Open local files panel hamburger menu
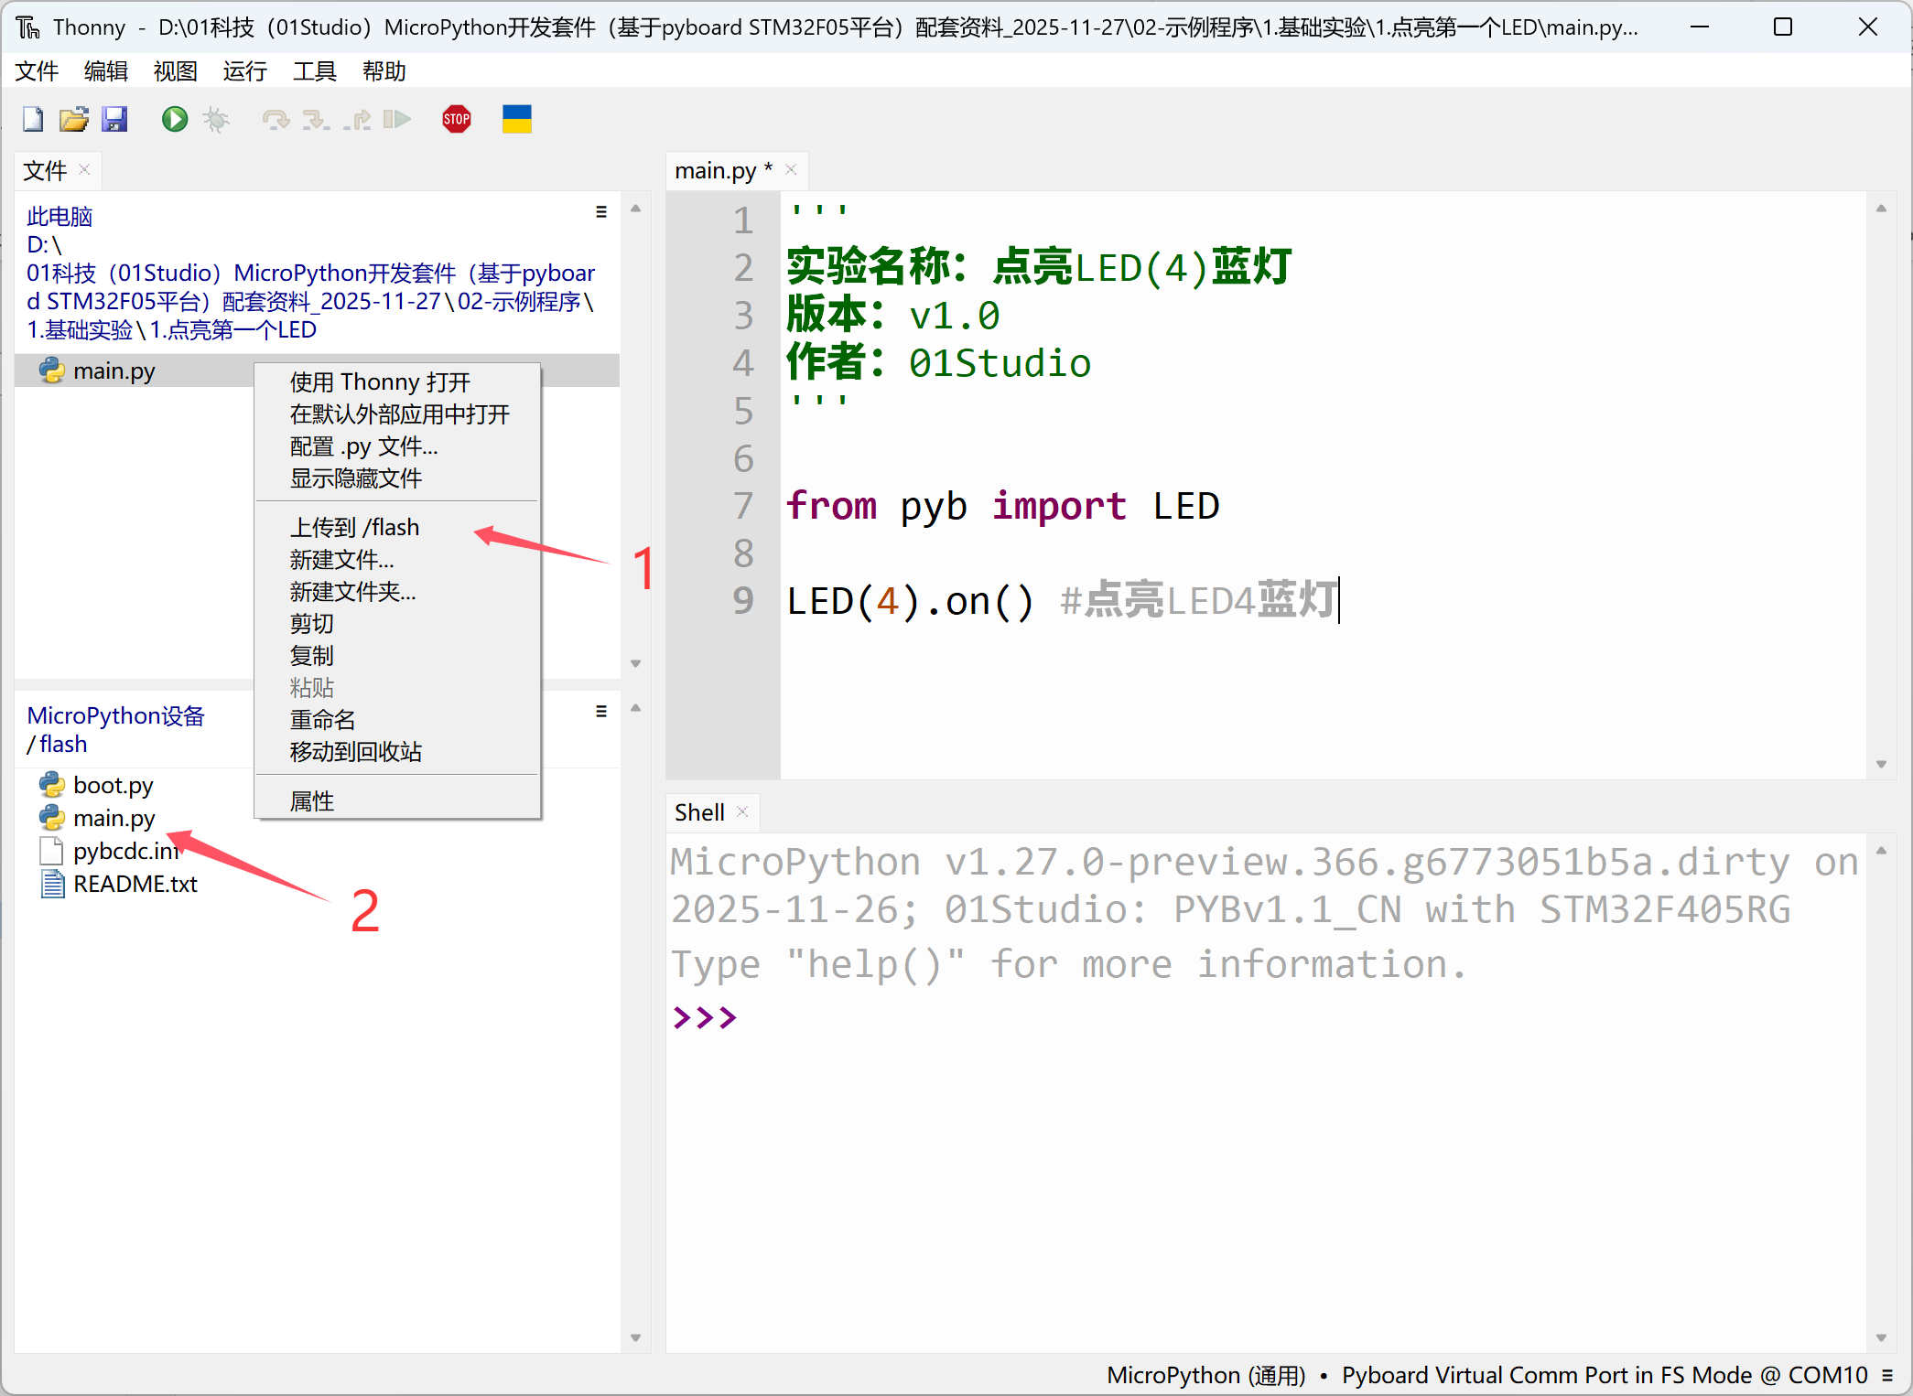The width and height of the screenshot is (1913, 1396). click(x=601, y=212)
